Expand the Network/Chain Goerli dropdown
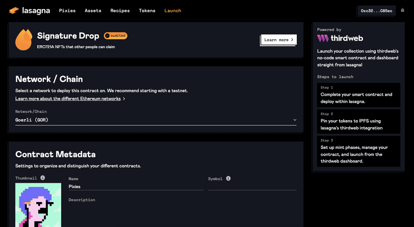Viewport: 414px width, 227px height. [x=156, y=120]
